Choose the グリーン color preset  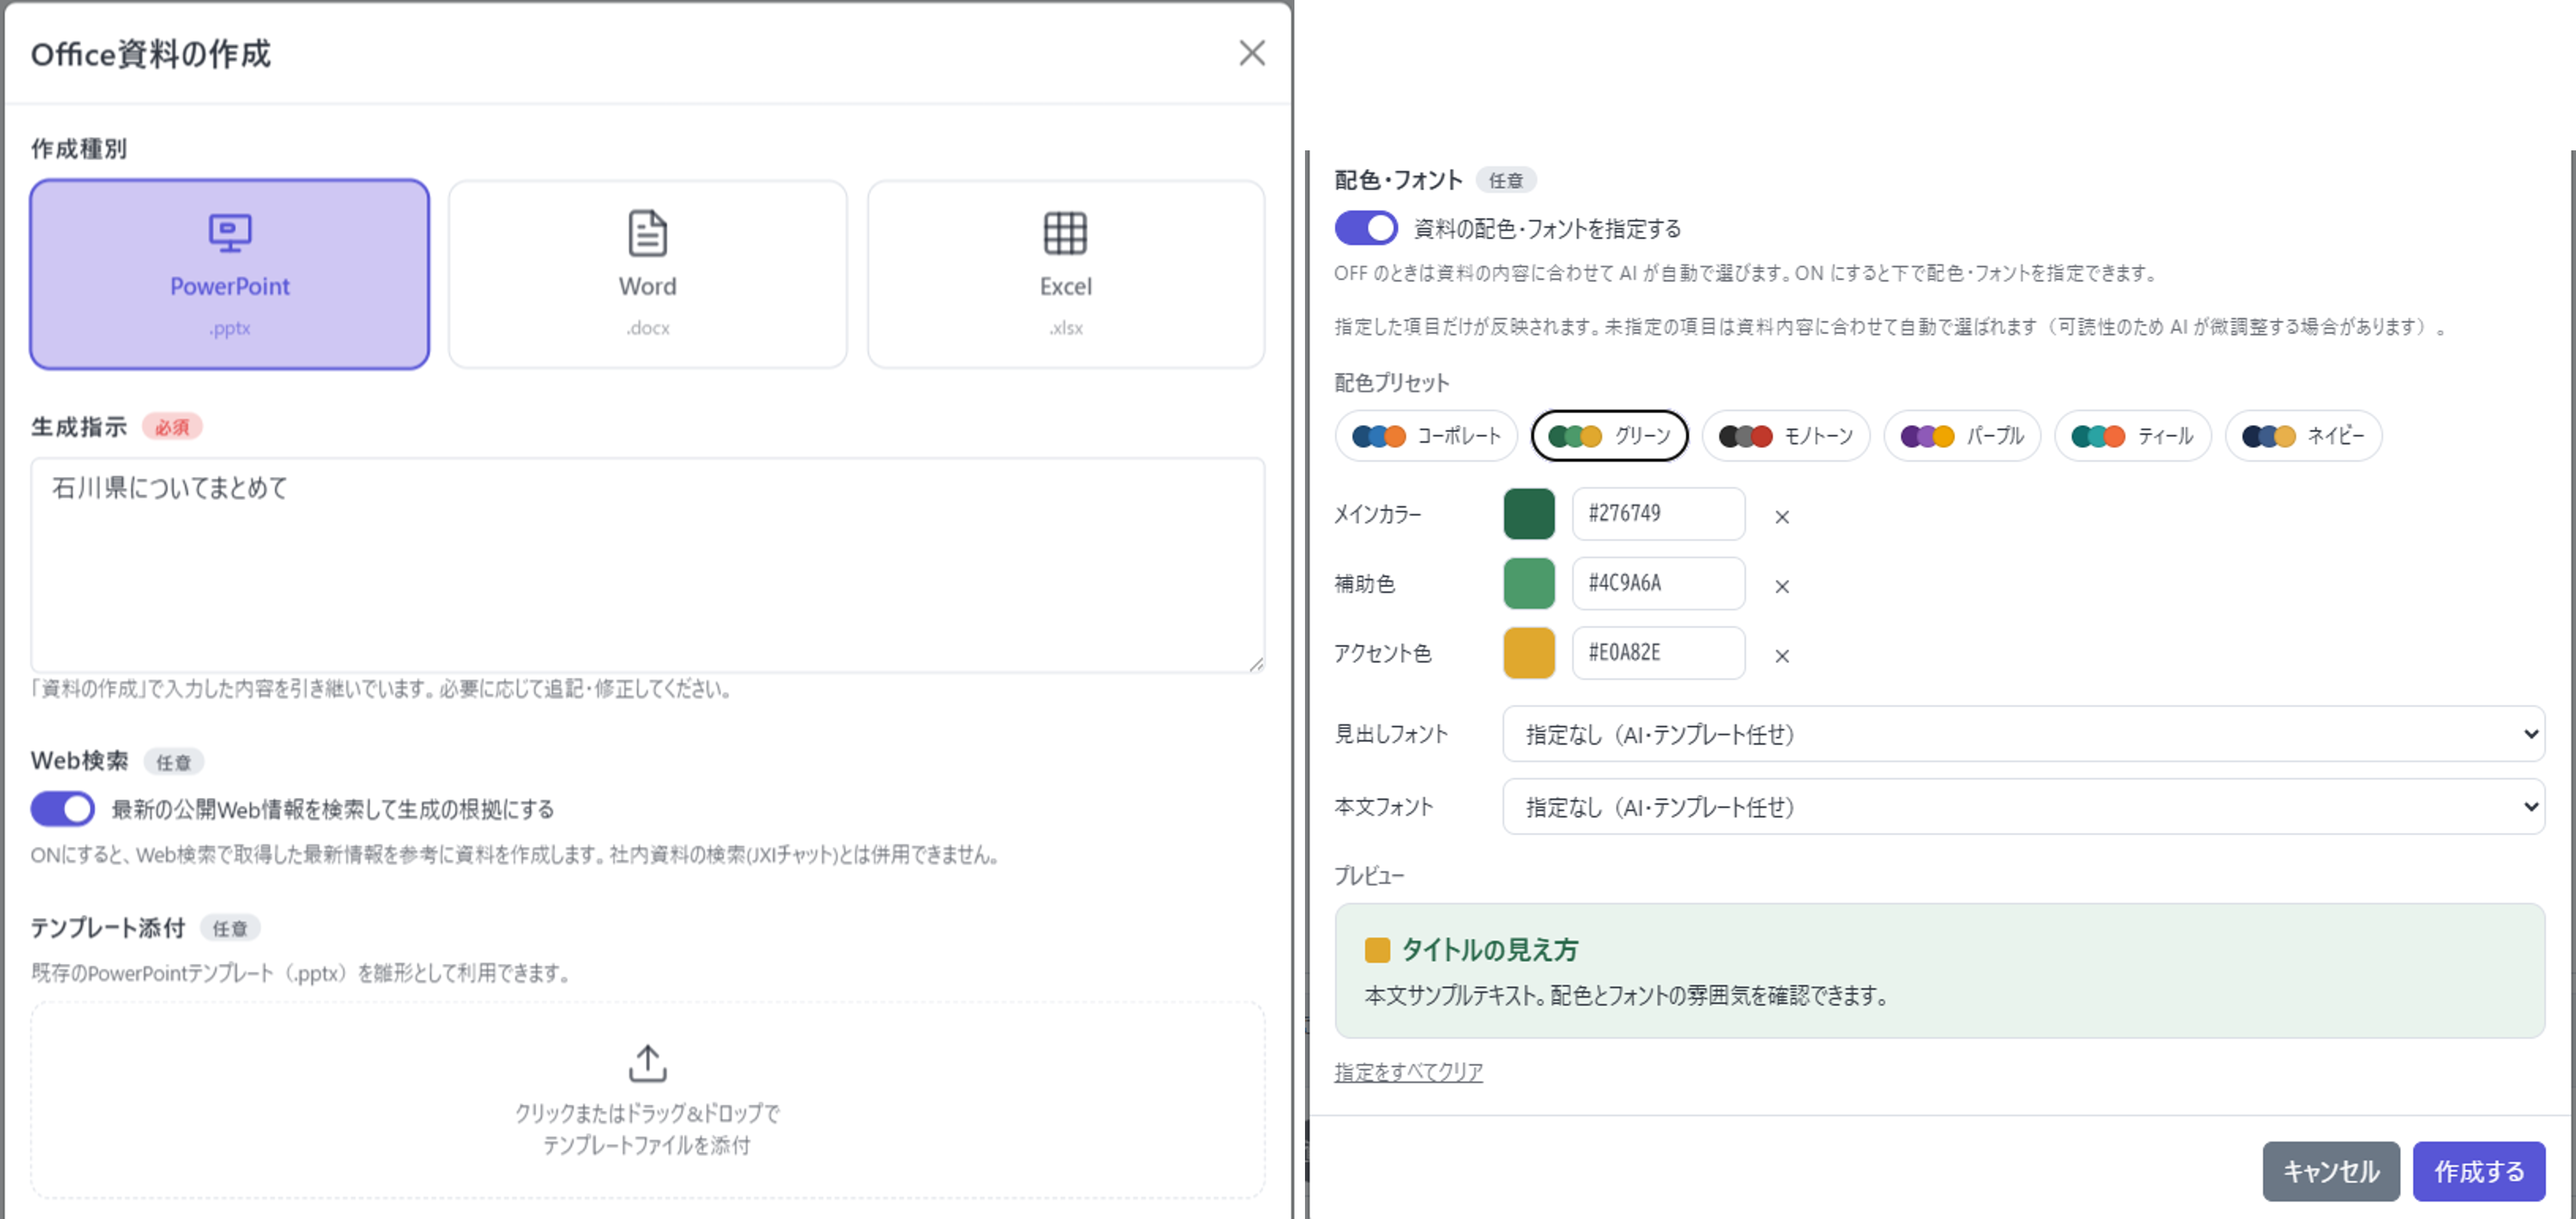(x=1609, y=436)
